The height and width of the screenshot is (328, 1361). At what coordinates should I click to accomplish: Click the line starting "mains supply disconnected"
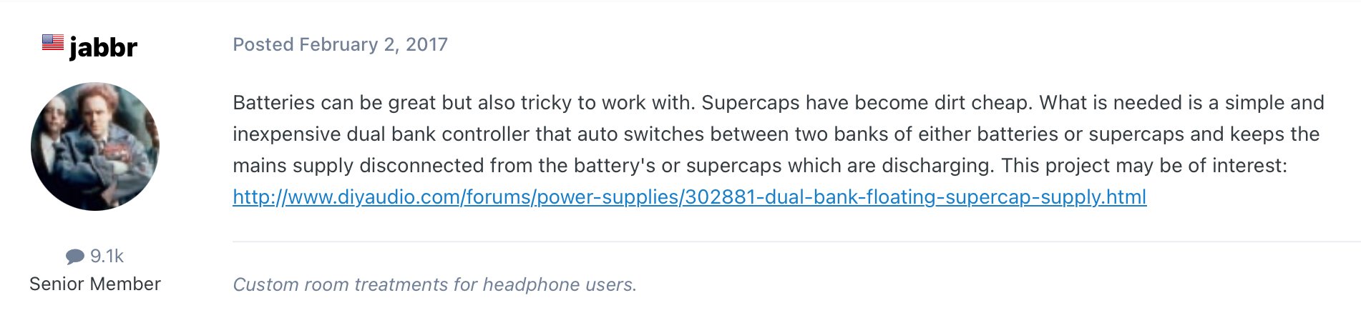pos(760,165)
